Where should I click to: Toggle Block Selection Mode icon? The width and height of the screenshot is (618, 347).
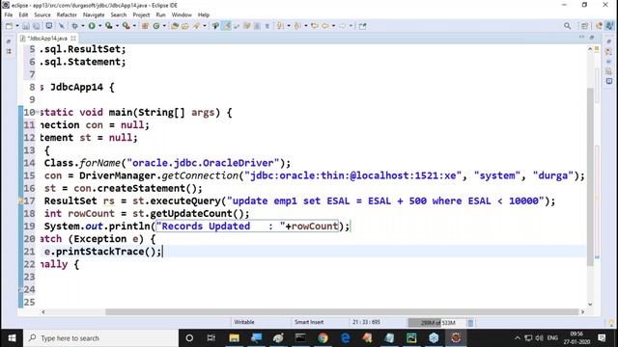point(247,26)
